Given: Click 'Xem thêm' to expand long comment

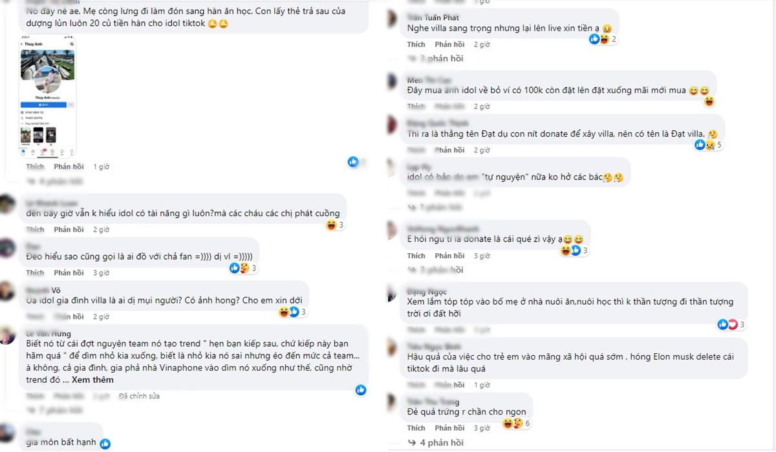Looking at the screenshot, I should [x=92, y=380].
